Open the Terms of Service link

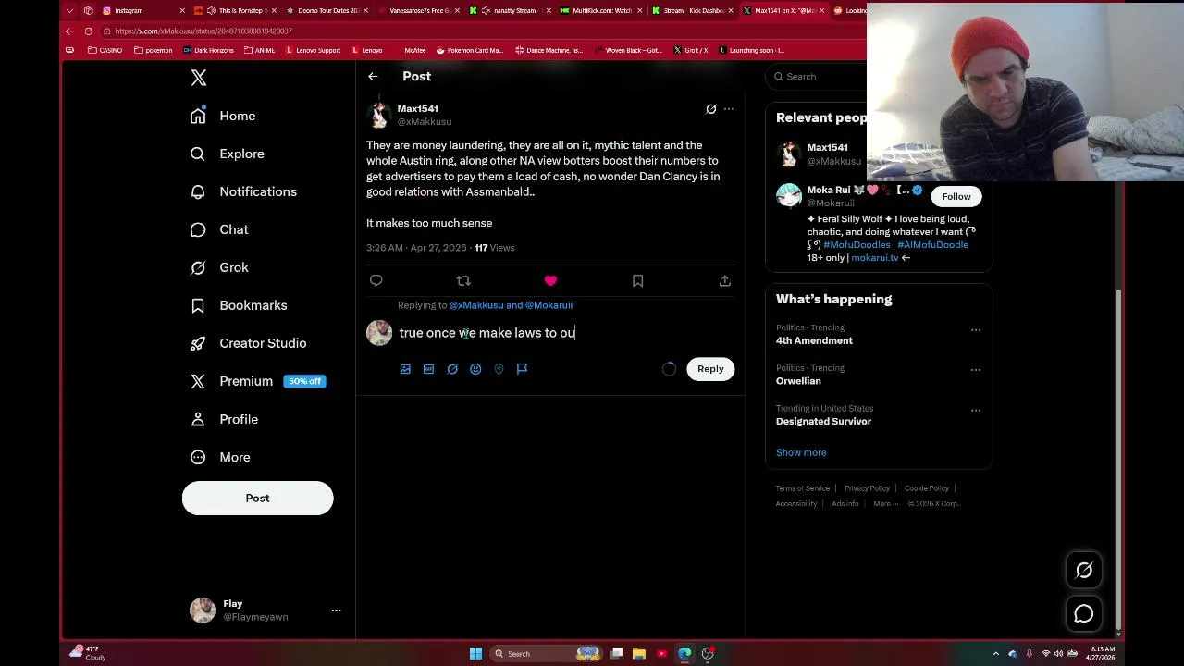[x=803, y=488]
